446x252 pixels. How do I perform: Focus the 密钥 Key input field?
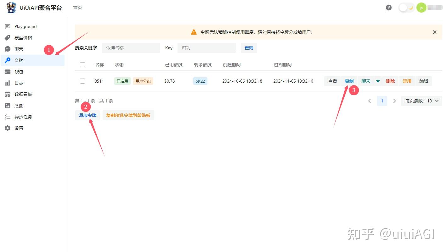206,48
